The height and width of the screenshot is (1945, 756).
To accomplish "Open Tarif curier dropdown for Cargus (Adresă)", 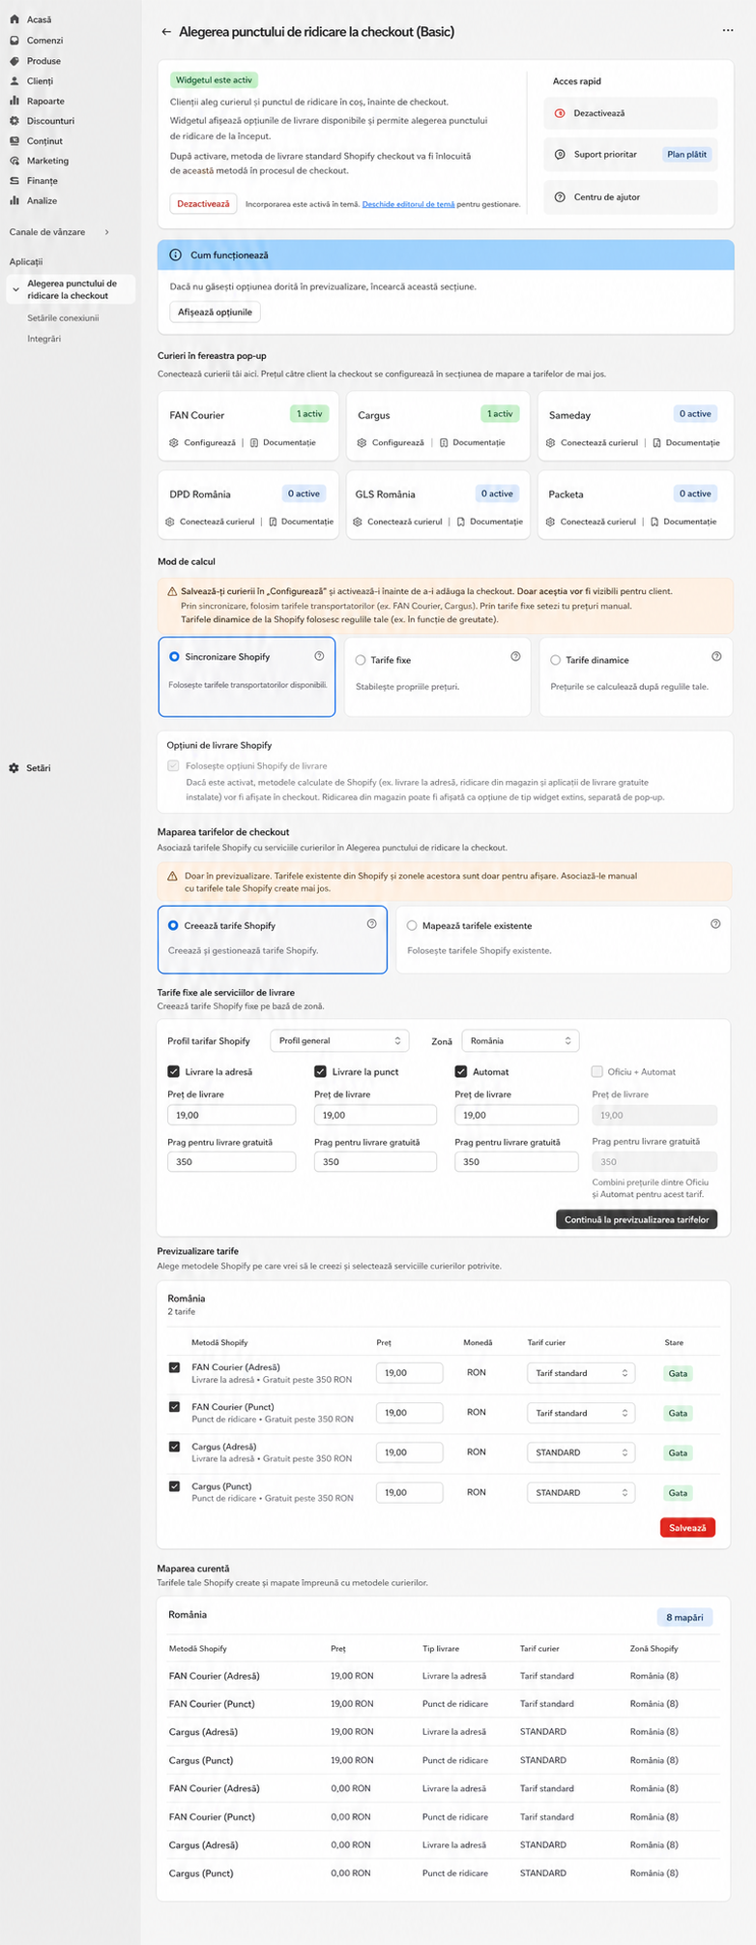I will click(x=581, y=1452).
